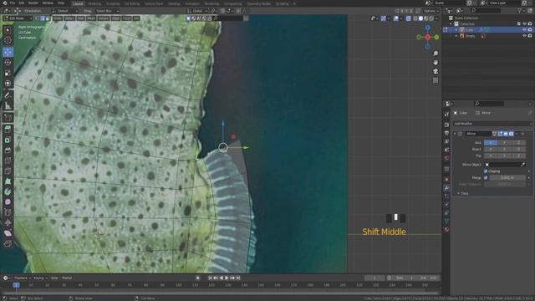
Task: Toggle the Merge checkbox
Action: coord(486,178)
